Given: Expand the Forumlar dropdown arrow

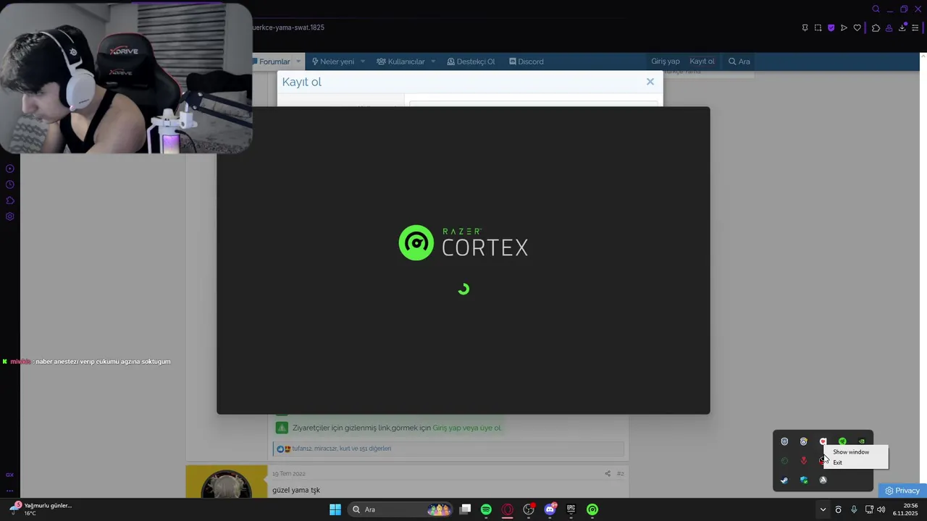Looking at the screenshot, I should (x=298, y=62).
